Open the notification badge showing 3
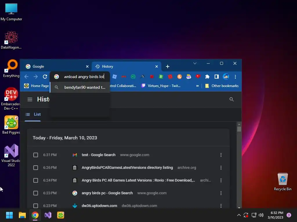The image size is (297, 222). tap(289, 215)
